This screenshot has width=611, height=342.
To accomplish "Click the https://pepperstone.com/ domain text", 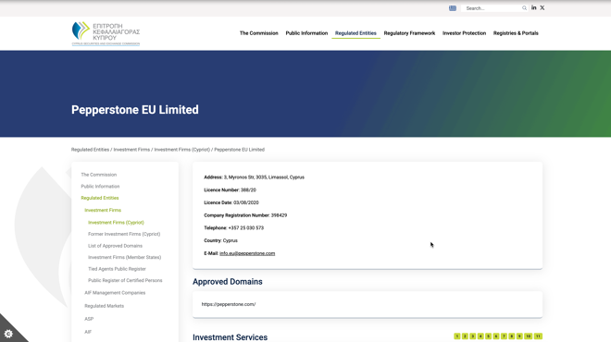I will (x=229, y=304).
